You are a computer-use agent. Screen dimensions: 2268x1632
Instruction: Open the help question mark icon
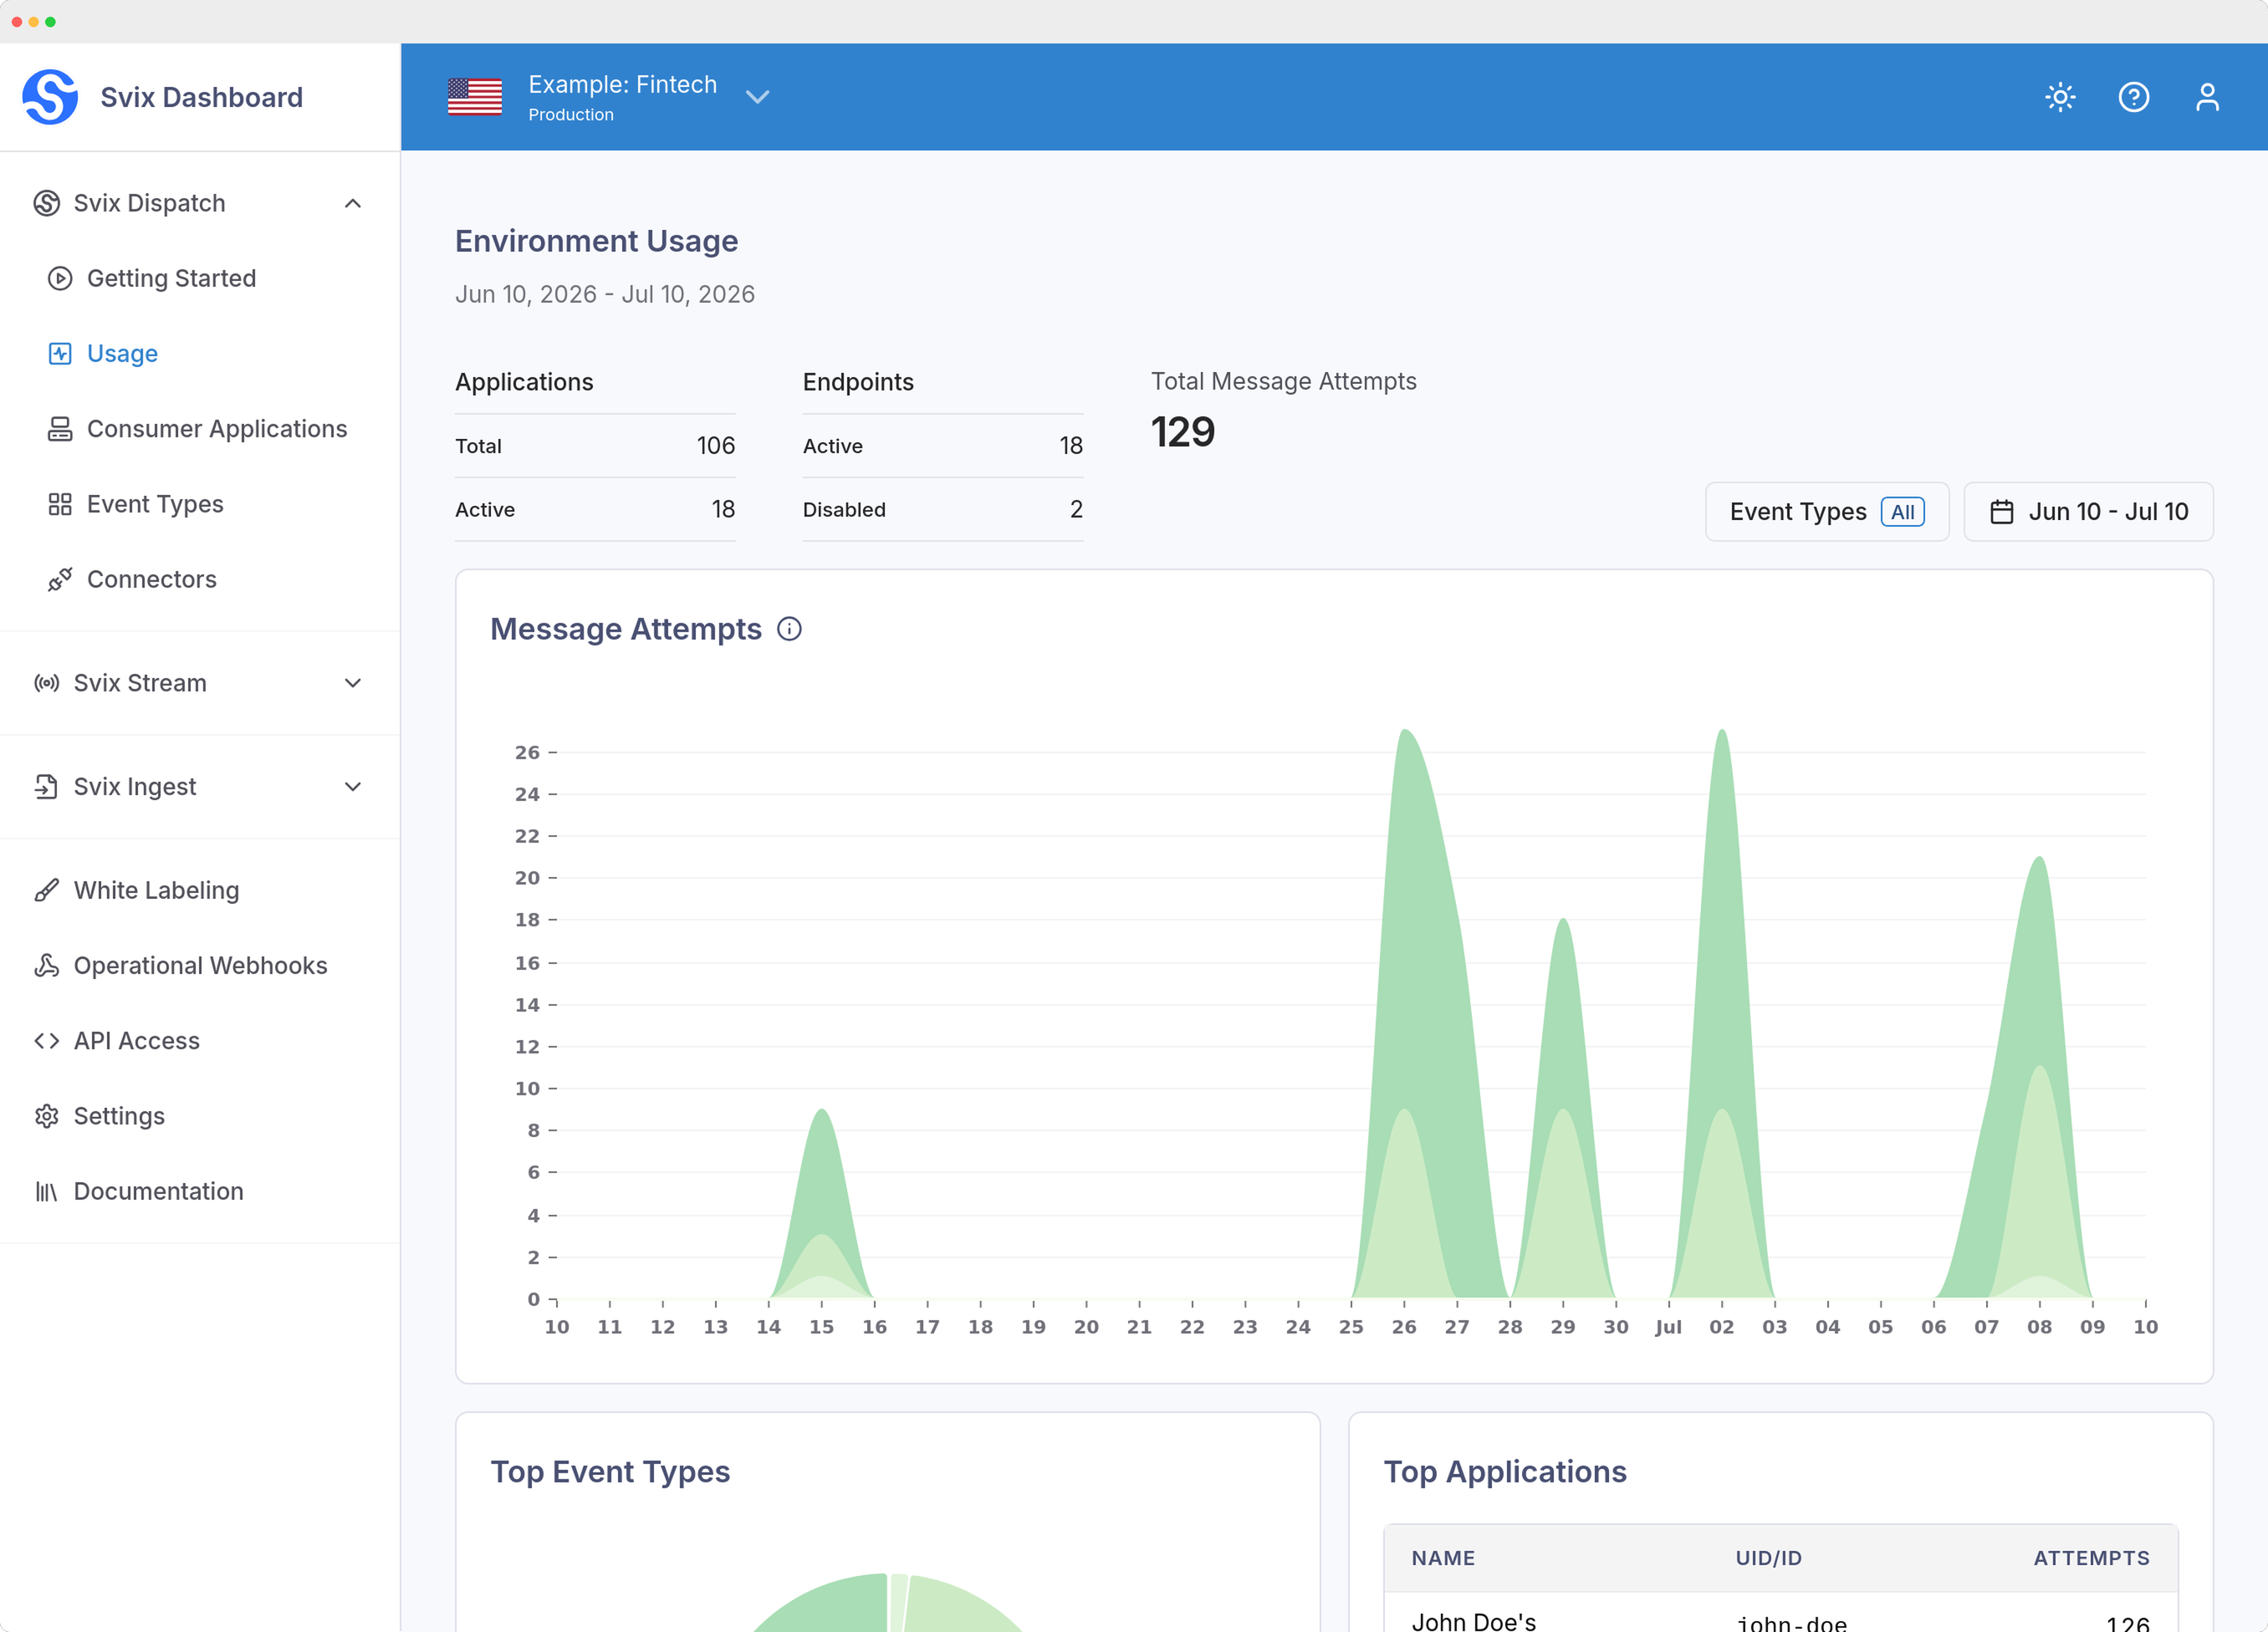tap(2133, 97)
